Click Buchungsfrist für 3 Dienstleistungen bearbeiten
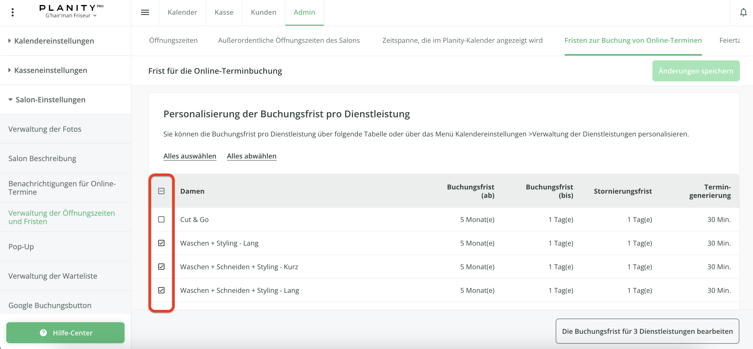The height and width of the screenshot is (349, 753). [x=647, y=331]
